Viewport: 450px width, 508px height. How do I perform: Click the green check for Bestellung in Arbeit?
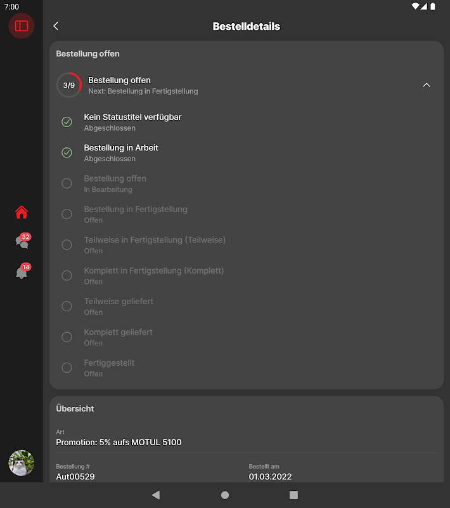pos(67,152)
